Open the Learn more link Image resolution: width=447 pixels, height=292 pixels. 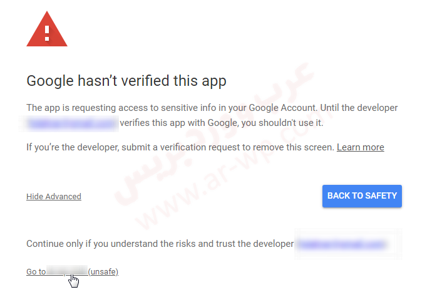coord(360,147)
